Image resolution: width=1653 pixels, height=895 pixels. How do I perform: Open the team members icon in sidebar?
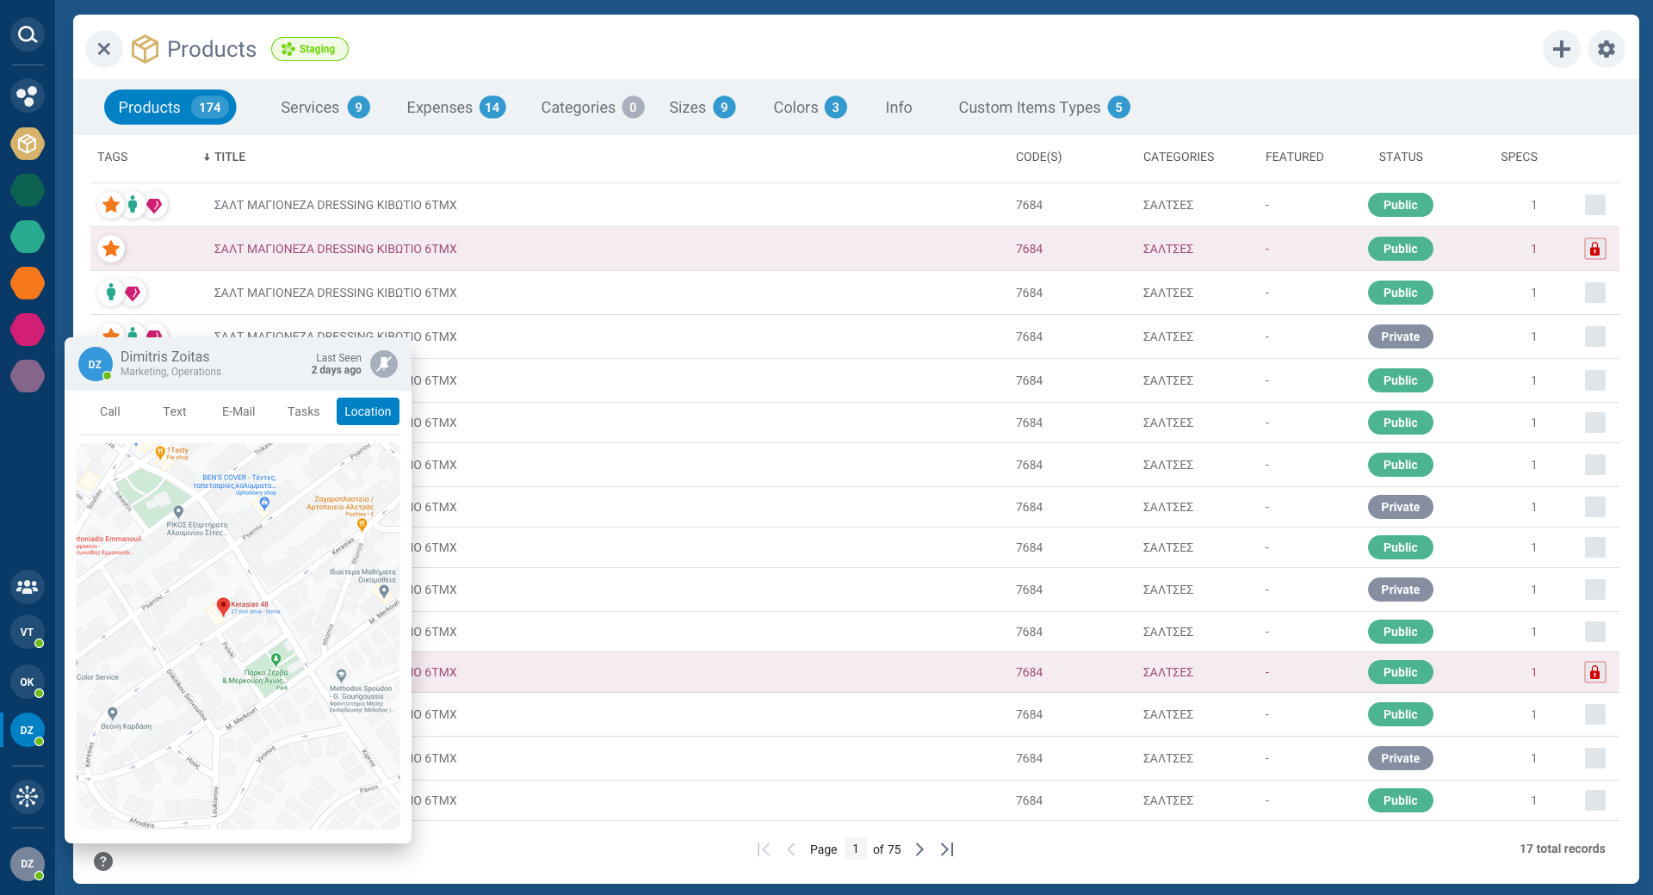click(28, 587)
